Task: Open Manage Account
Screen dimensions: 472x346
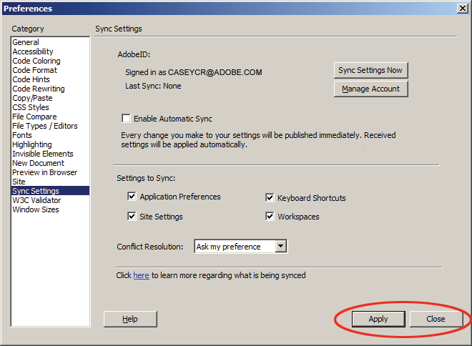Action: (x=371, y=89)
